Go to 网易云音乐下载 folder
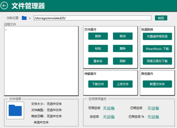Image resolution: width=177 pixels, height=128 pixels. pyautogui.click(x=157, y=61)
